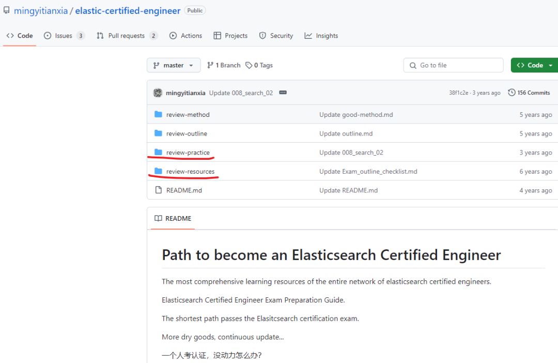This screenshot has height=363, width=558.
Task: Click the Projects table icon
Action: tap(217, 36)
